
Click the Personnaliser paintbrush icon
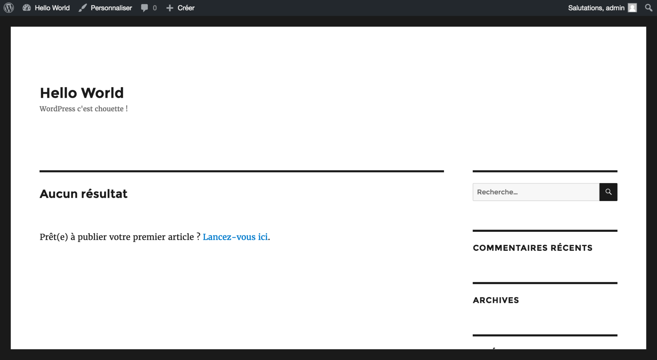point(82,8)
